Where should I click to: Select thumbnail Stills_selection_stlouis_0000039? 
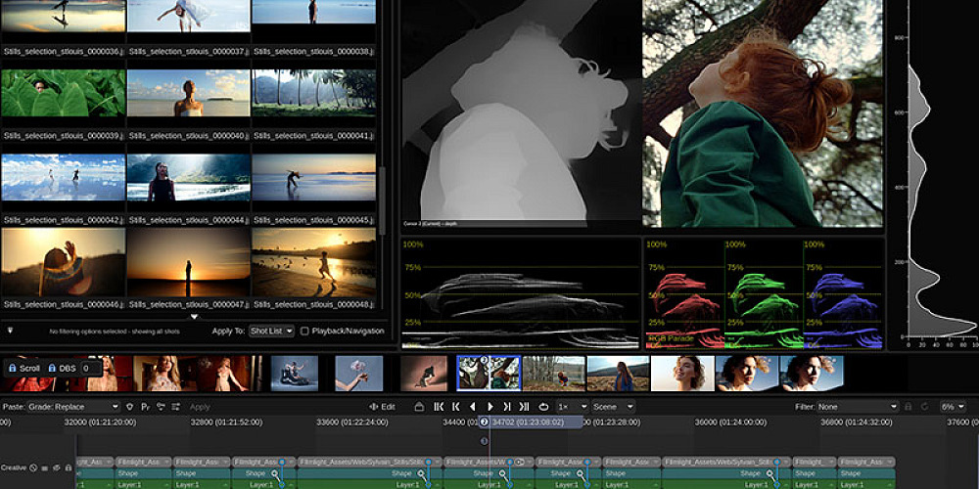[63, 93]
